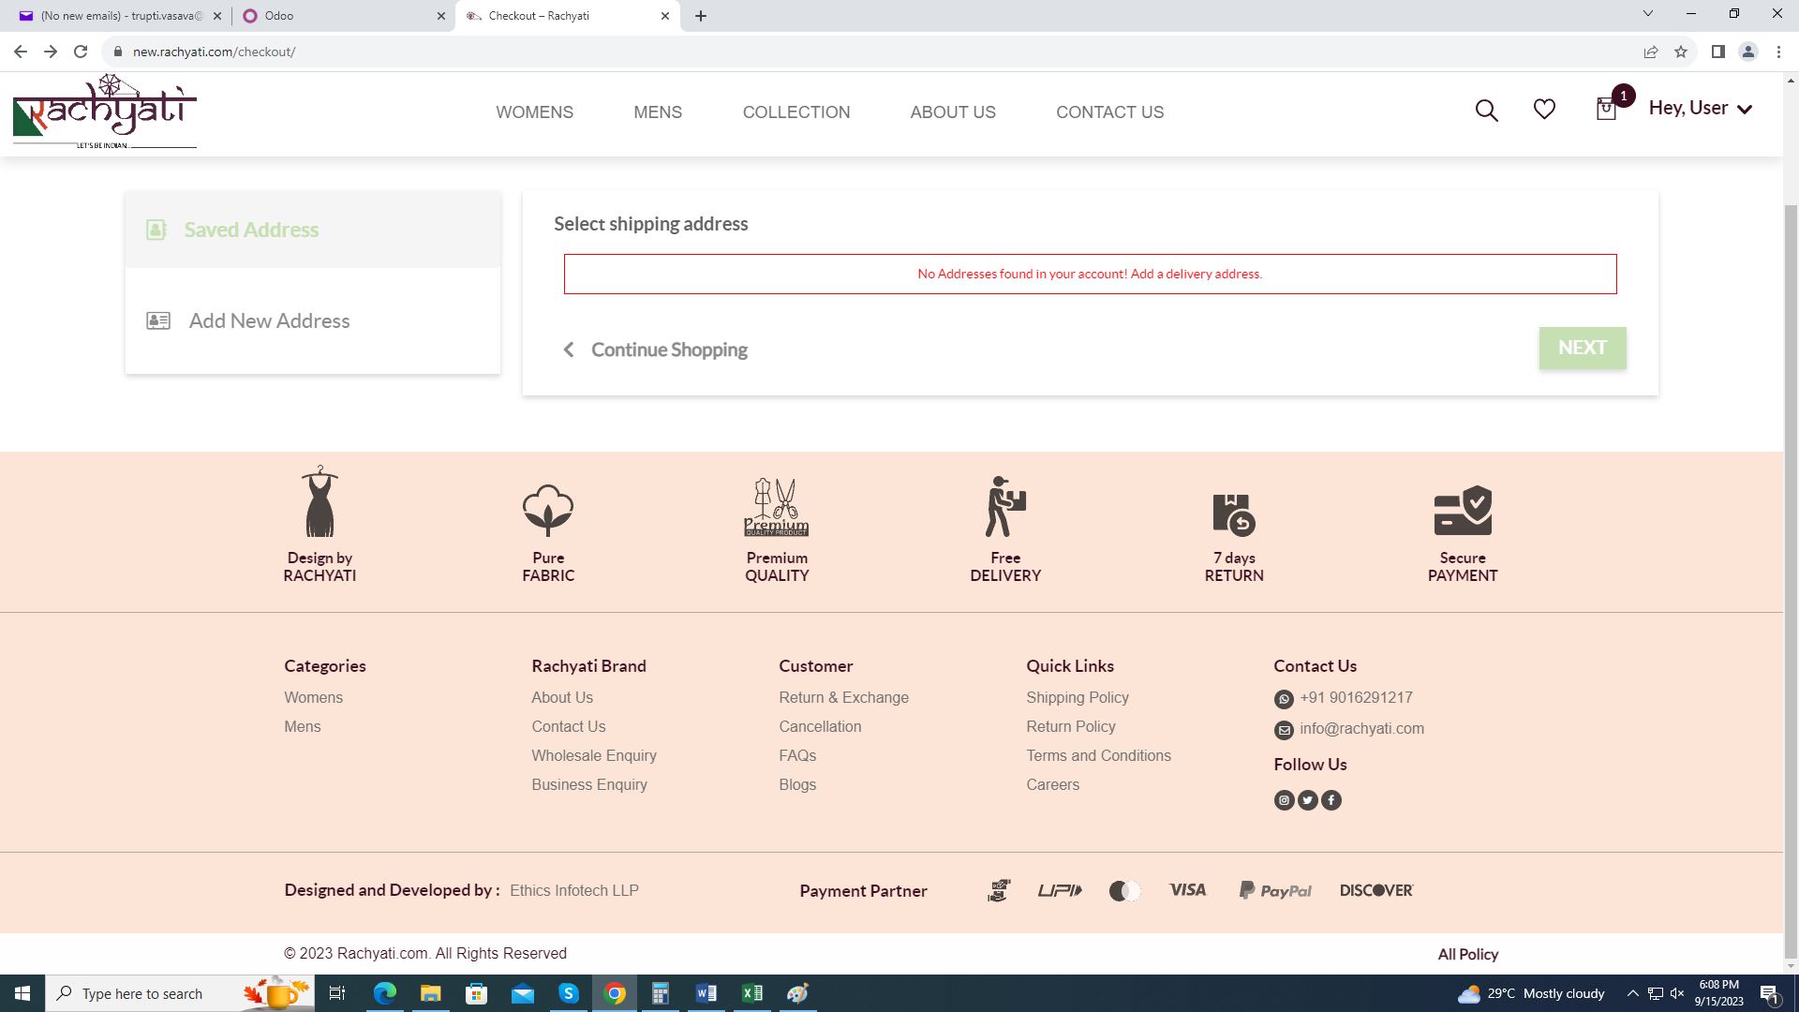1799x1012 pixels.
Task: Open the shopping cart bag icon
Action: (1606, 110)
